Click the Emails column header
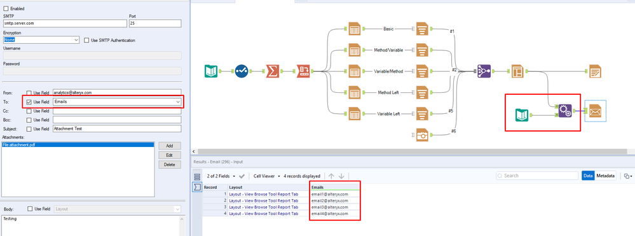 pos(334,188)
